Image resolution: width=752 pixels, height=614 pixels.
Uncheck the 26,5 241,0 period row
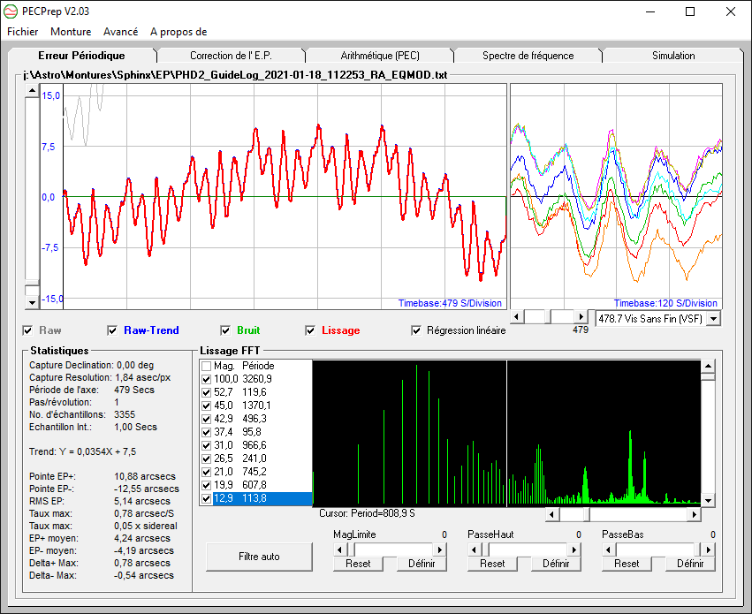(x=206, y=459)
